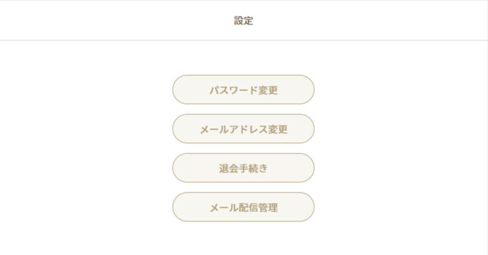Go to password update from settings

click(243, 90)
